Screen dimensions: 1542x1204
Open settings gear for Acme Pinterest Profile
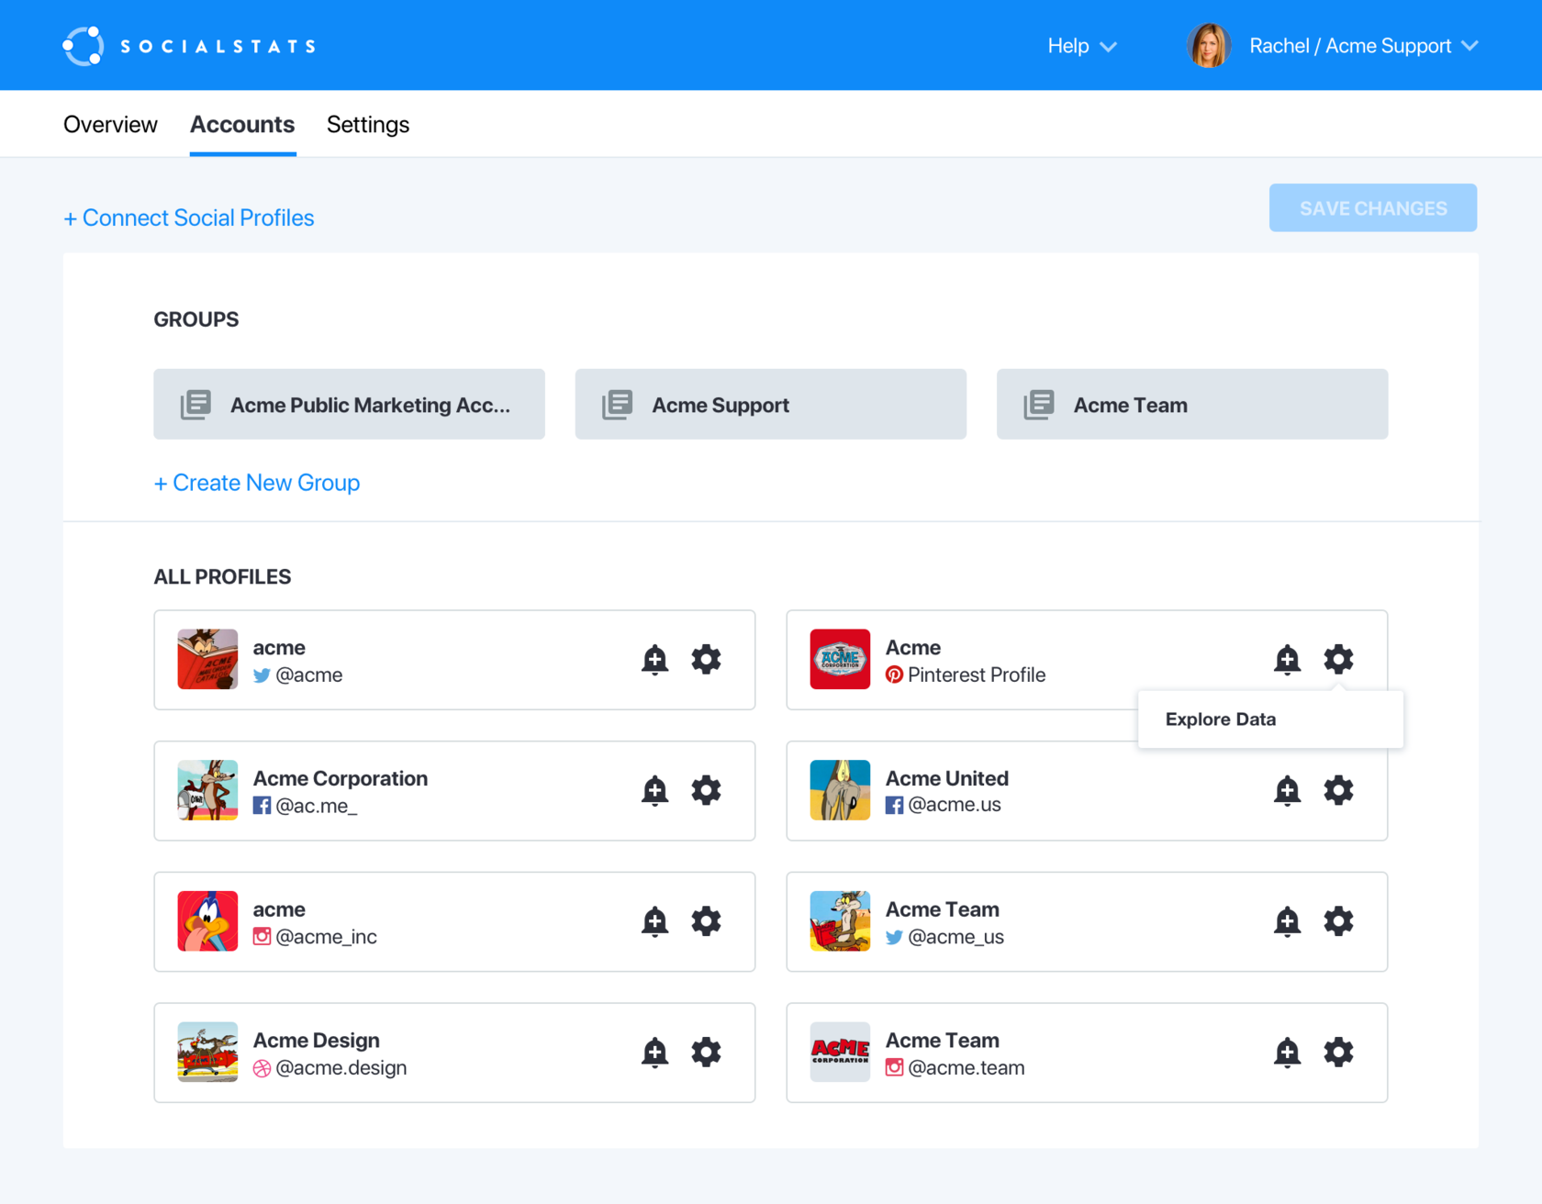click(x=1338, y=659)
